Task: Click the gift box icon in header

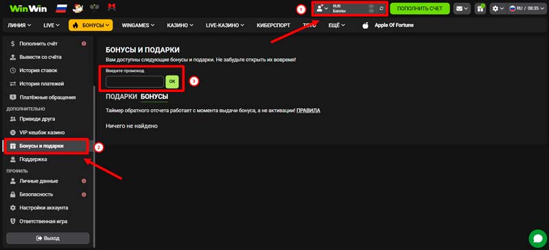Action: pyautogui.click(x=480, y=8)
